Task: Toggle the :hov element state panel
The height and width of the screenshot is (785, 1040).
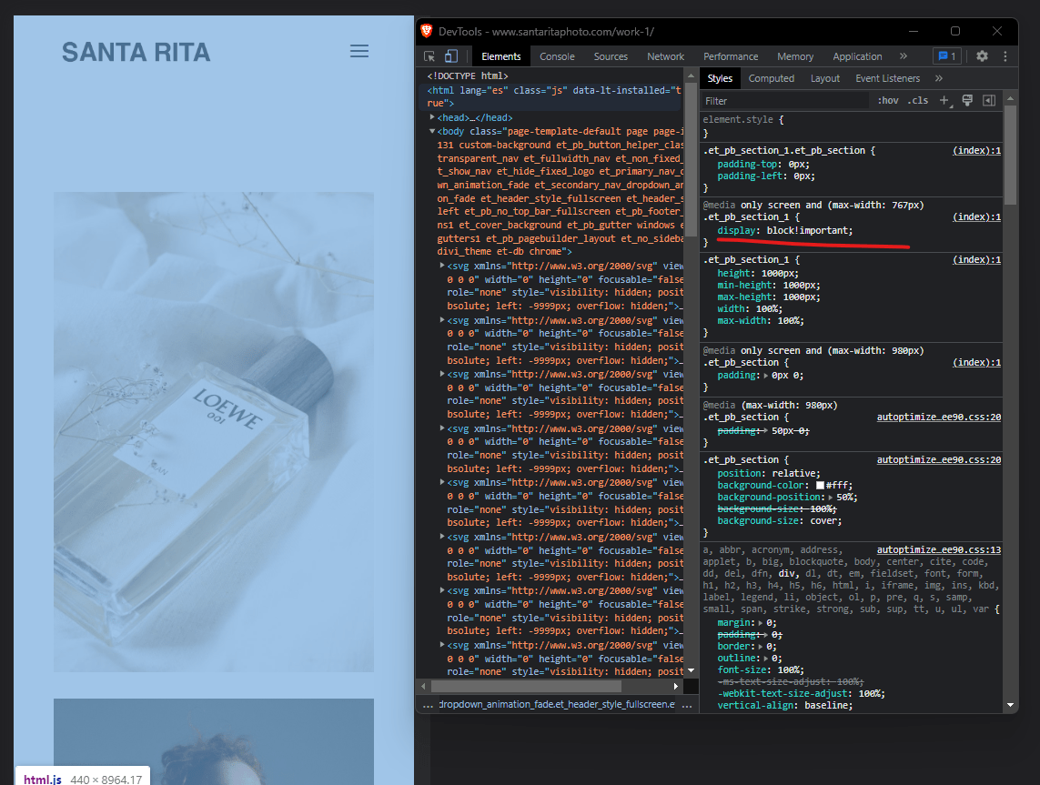Action: [888, 101]
